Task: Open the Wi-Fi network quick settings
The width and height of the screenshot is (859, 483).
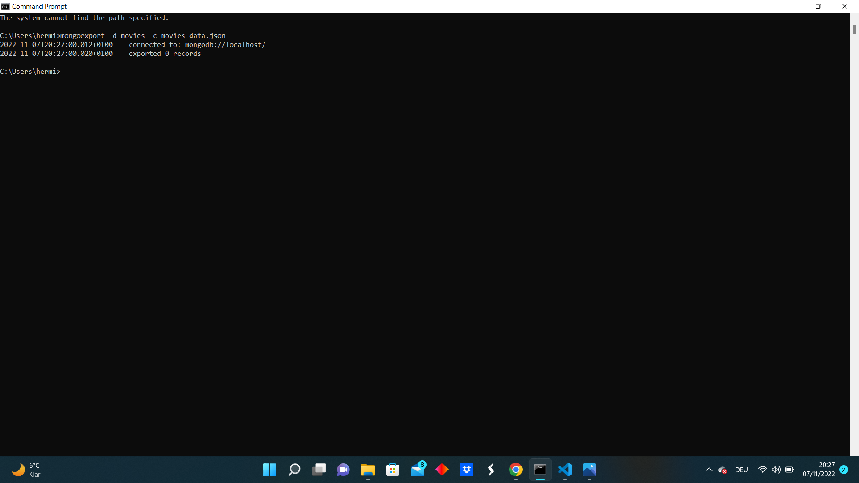Action: pyautogui.click(x=763, y=470)
